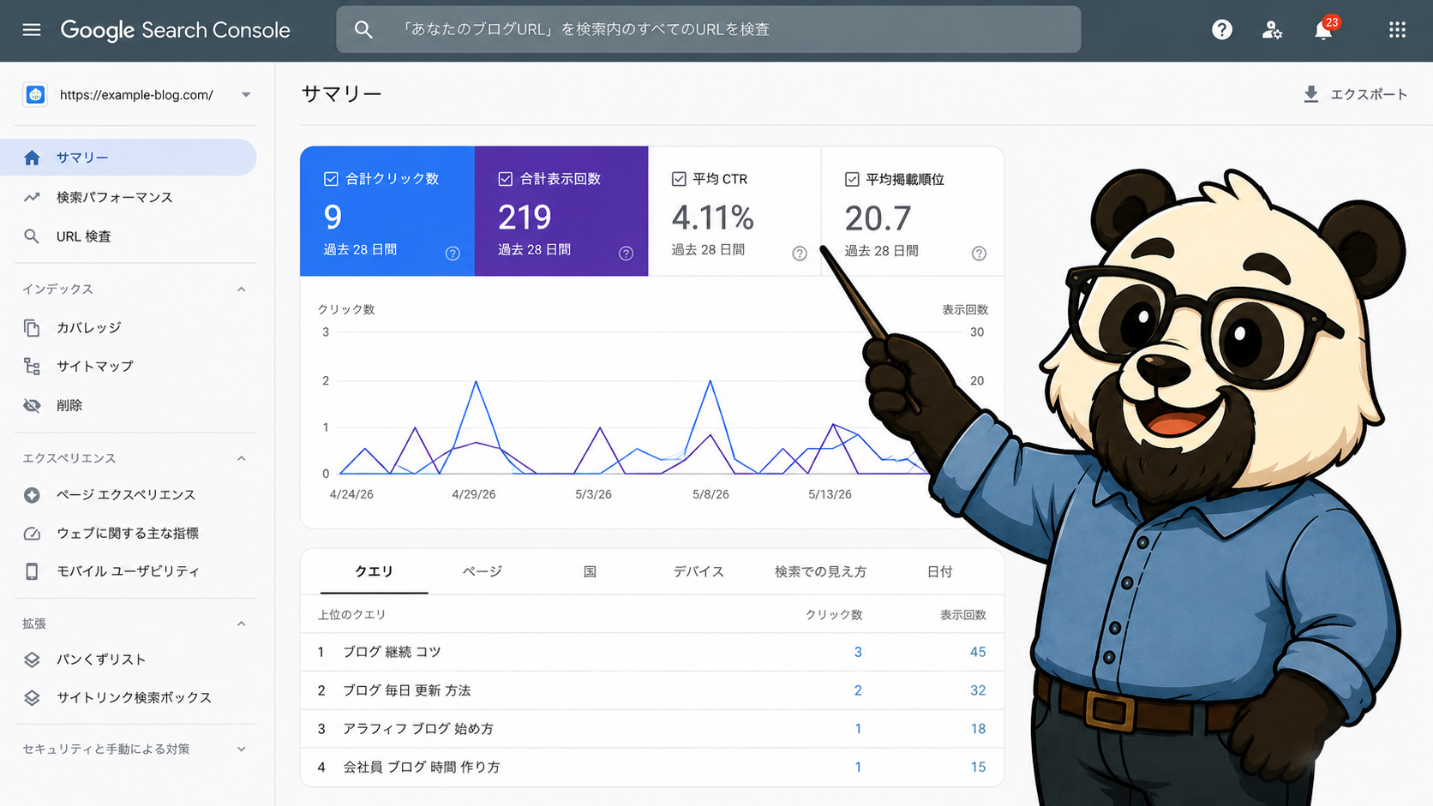Switch to the ページ tab
The image size is (1433, 806).
click(483, 571)
